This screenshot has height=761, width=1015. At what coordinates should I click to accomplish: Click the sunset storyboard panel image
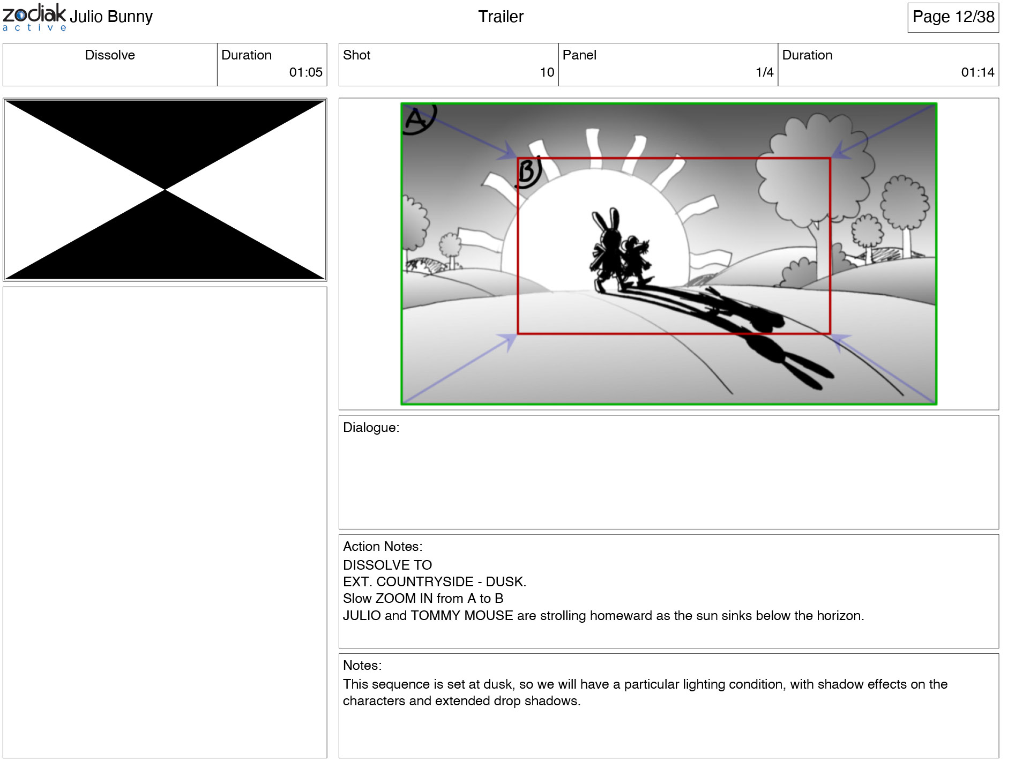(669, 253)
